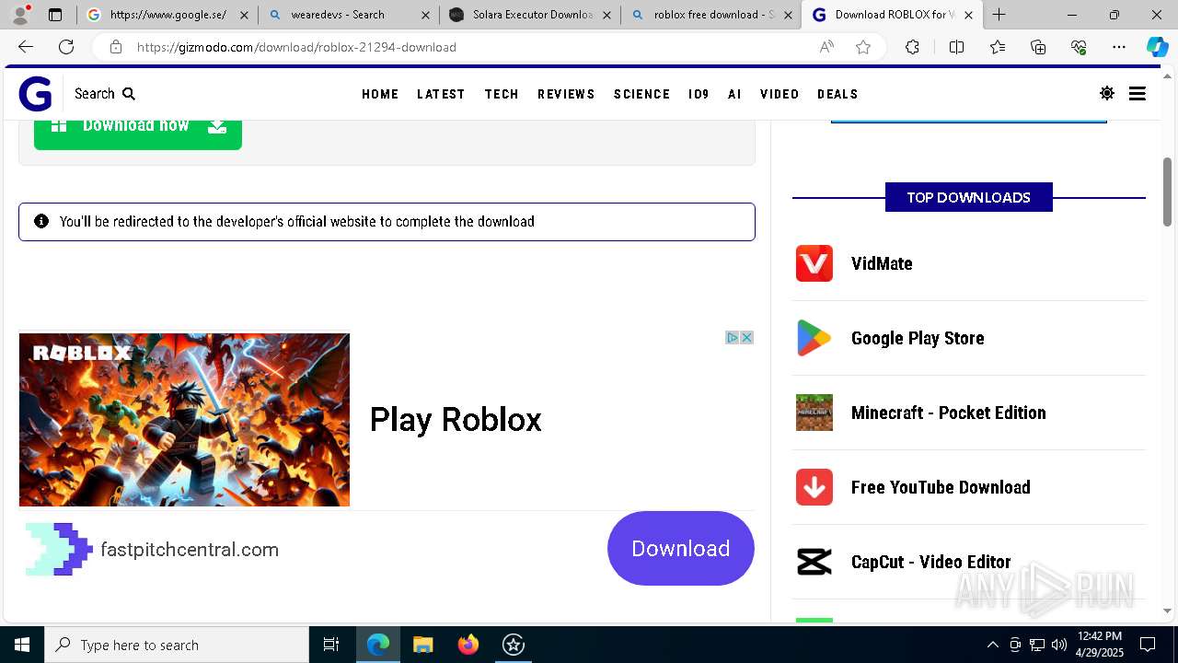Click the Minecraft Pocket Edition icon
Image resolution: width=1178 pixels, height=663 pixels.
pos(814,413)
